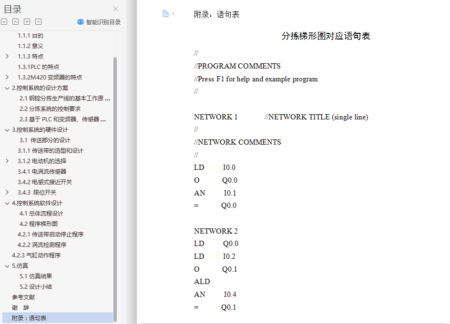Click the 附录：语句表 heading in document
450x324 pixels.
pos(217,14)
